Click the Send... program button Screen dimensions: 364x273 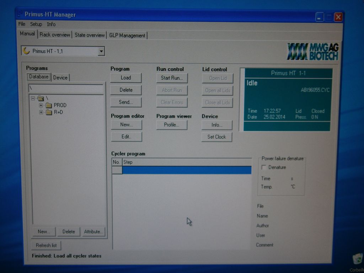click(126, 102)
